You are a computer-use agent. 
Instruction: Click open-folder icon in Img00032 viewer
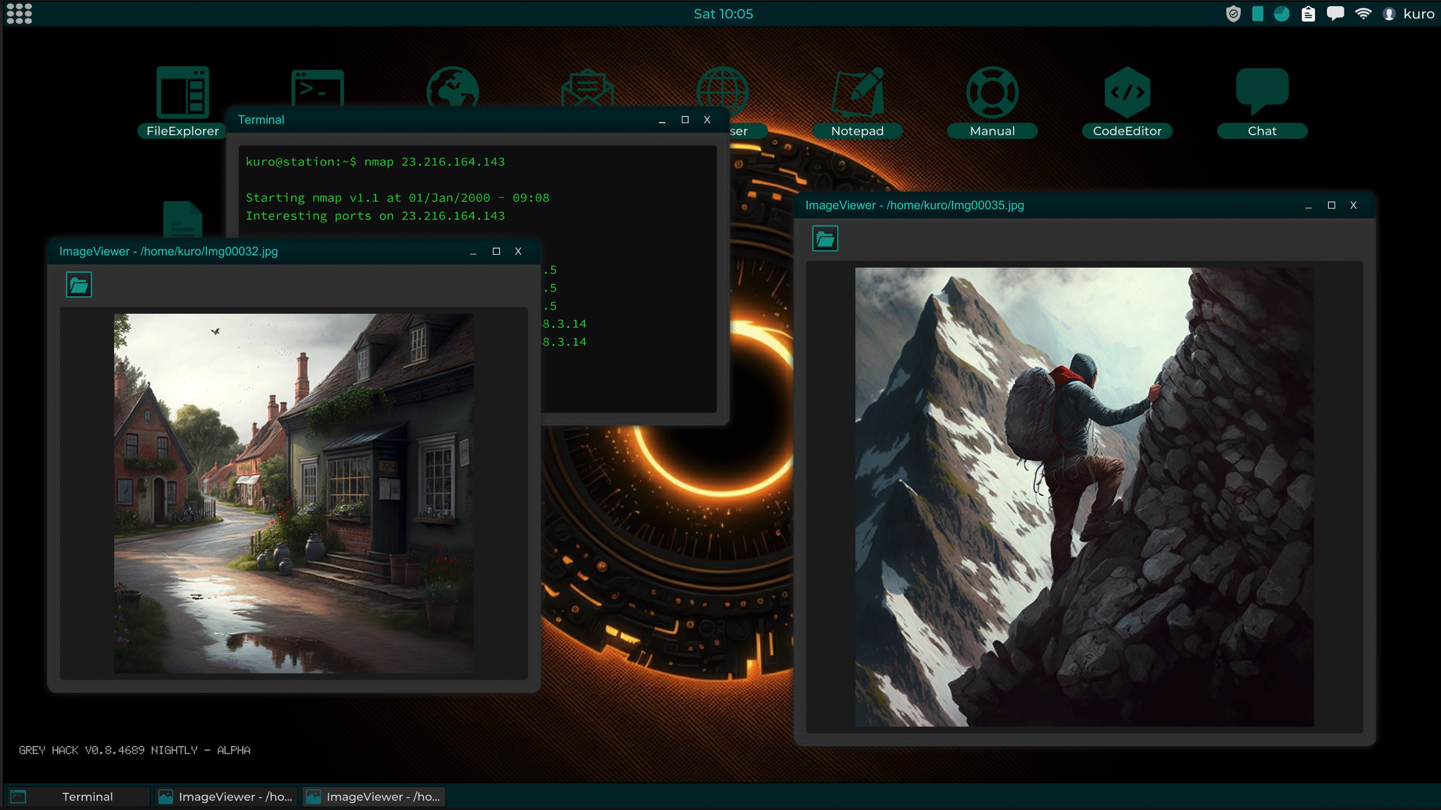(x=79, y=285)
